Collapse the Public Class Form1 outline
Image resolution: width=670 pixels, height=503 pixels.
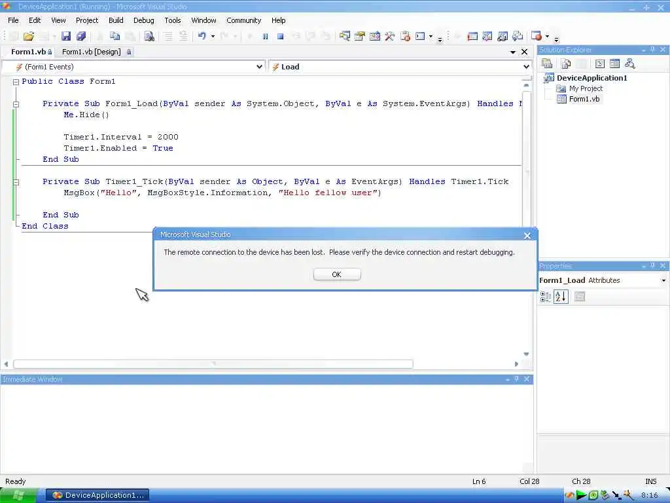point(16,82)
